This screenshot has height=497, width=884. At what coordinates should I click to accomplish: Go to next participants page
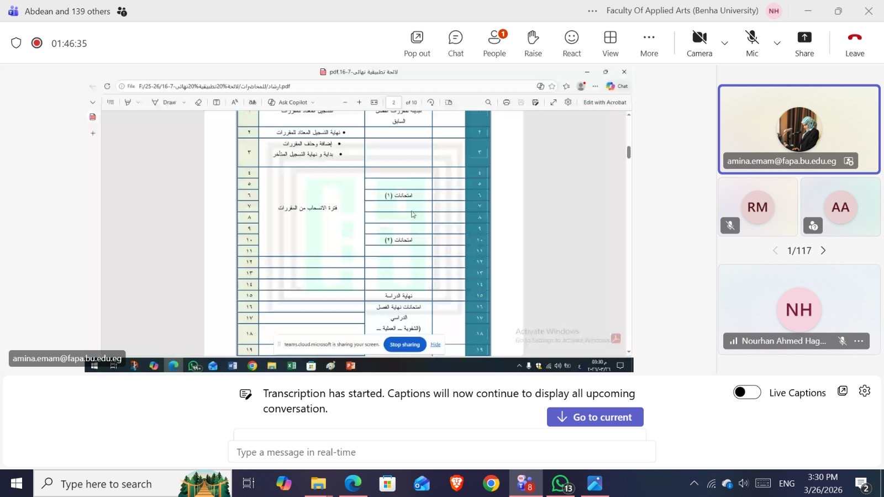(823, 251)
